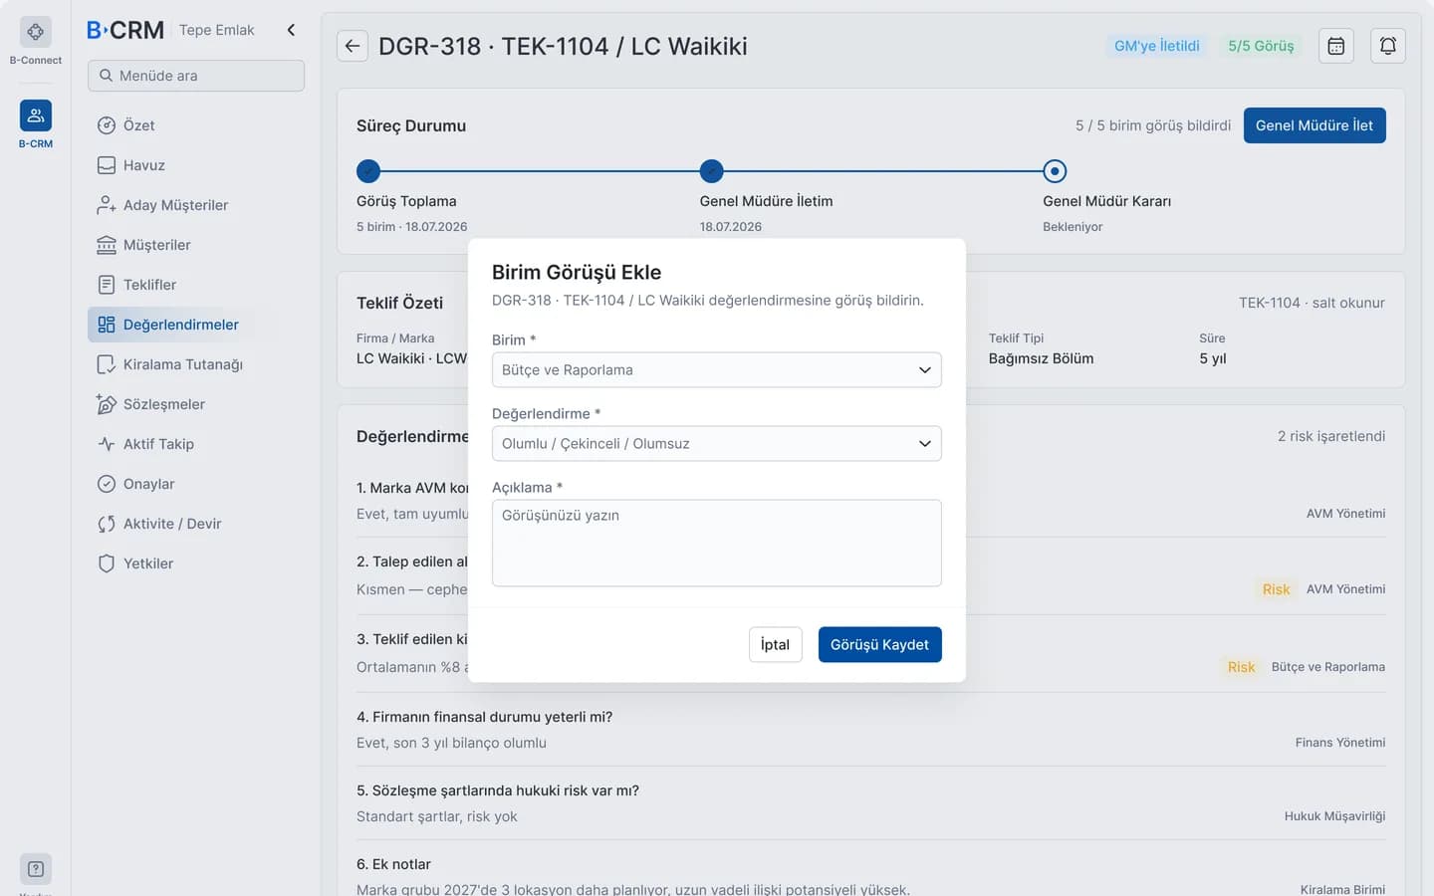Click the GM'ye İletildi status badge
Image resolution: width=1434 pixels, height=896 pixels.
(x=1157, y=46)
